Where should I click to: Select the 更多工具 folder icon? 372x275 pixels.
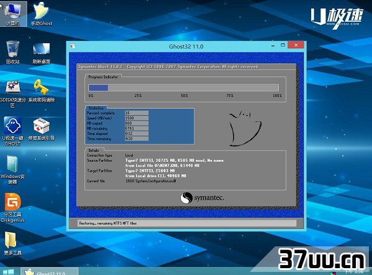(13, 243)
